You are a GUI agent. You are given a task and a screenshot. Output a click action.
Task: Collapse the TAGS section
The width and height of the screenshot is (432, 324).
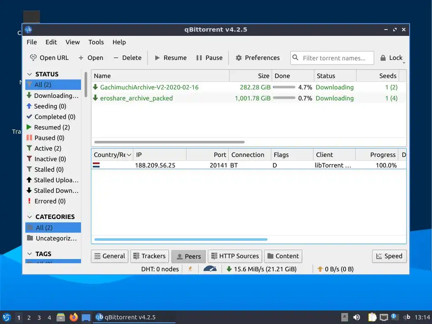pos(30,254)
